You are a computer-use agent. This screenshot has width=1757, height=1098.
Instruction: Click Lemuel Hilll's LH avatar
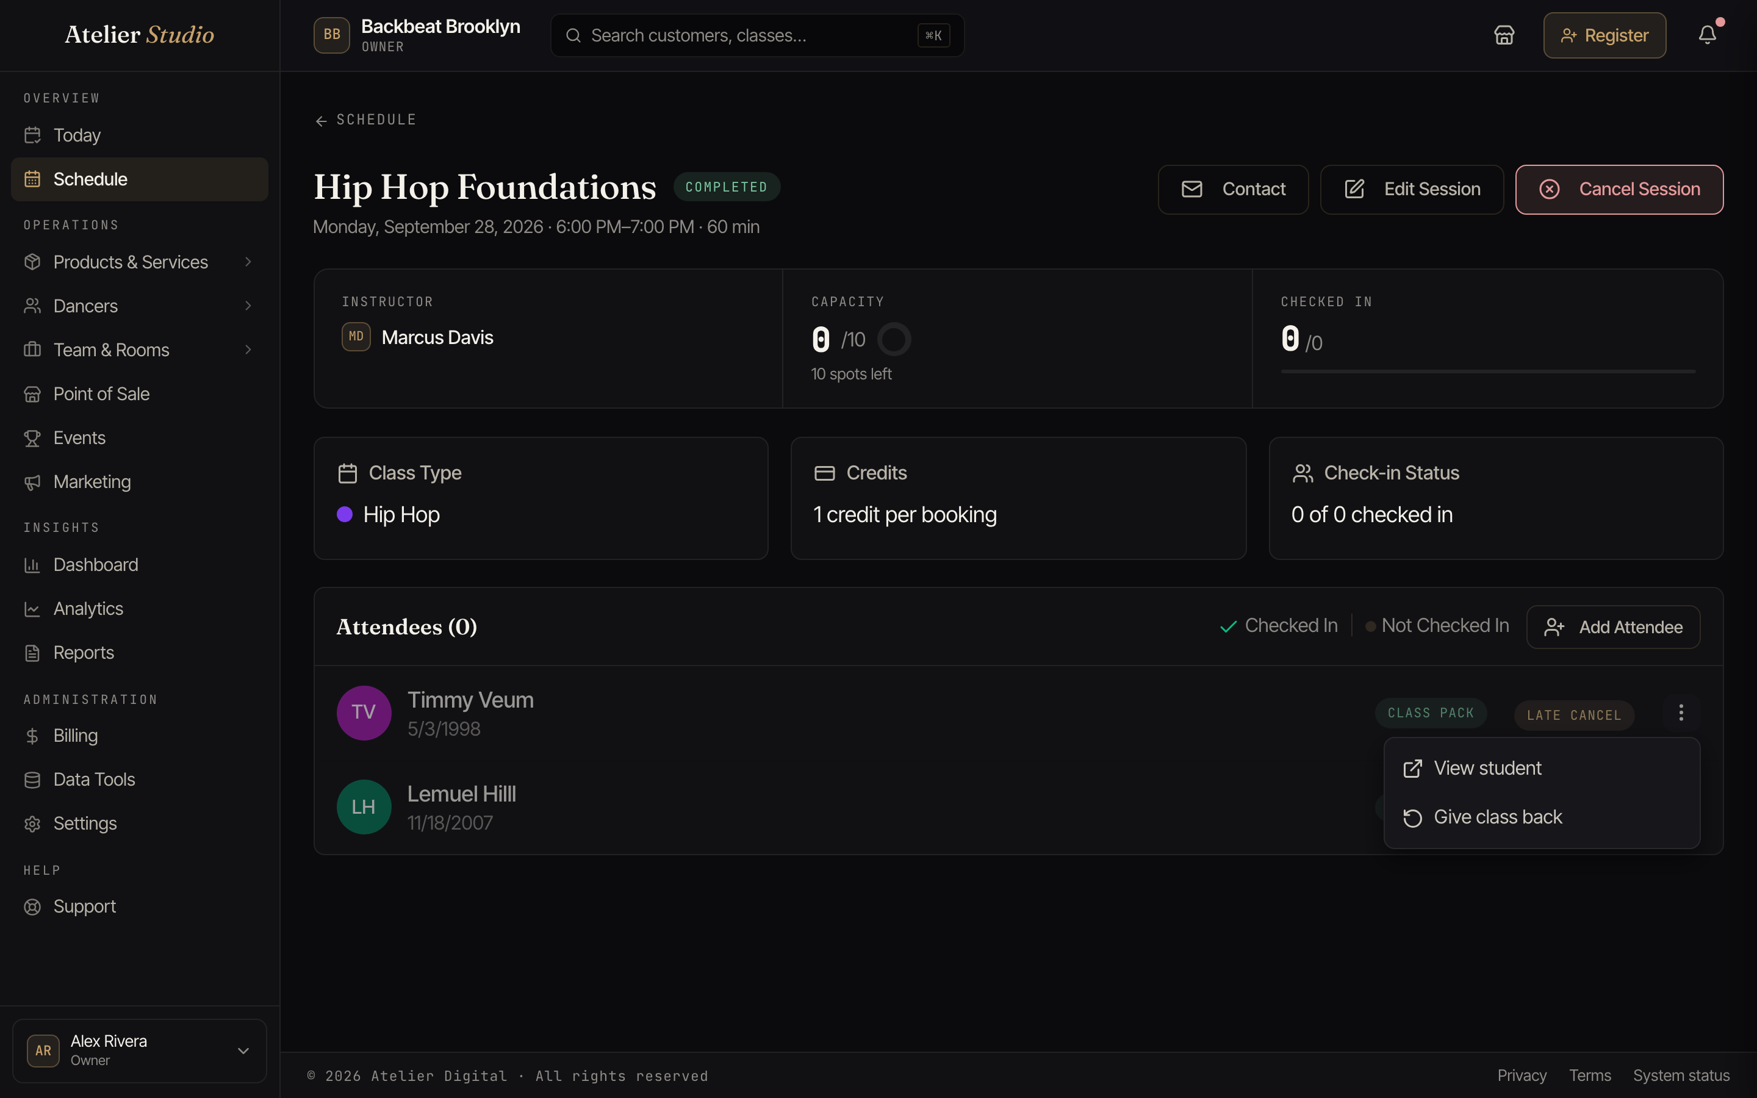coord(364,807)
